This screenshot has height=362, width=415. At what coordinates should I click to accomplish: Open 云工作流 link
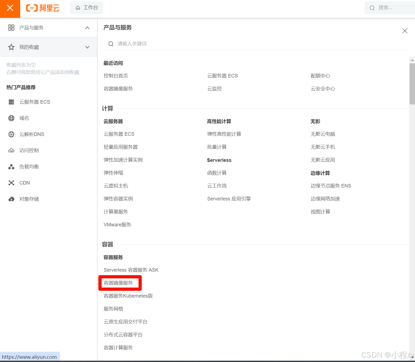pyautogui.click(x=217, y=186)
